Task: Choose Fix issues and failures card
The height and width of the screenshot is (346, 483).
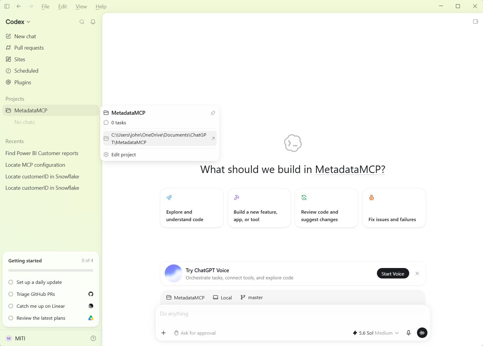Action: pos(394,208)
